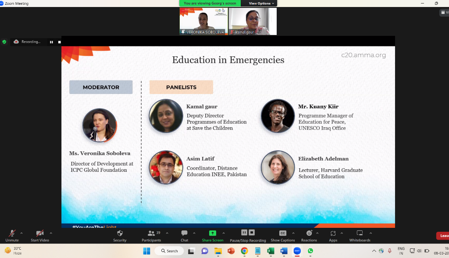The image size is (449, 258).
Task: Click the View button at top right
Action: tap(445, 12)
